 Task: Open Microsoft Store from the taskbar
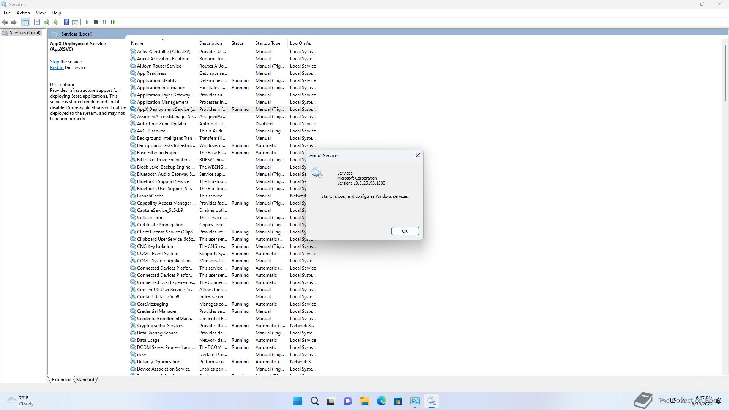coord(398,401)
